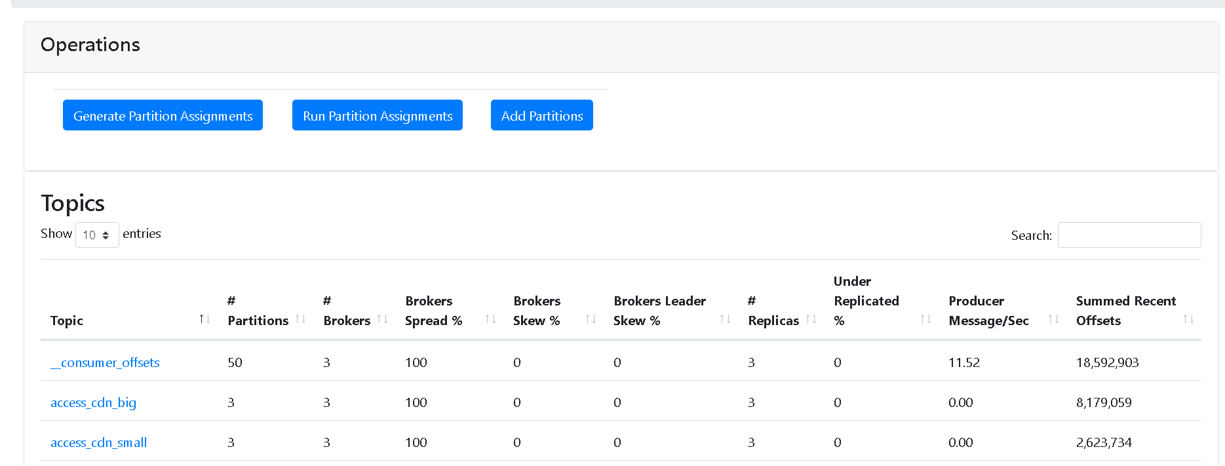Screen dimensions: 1225x466
Task: Sort by Producer Message/Sec arrows
Action: tap(1053, 319)
